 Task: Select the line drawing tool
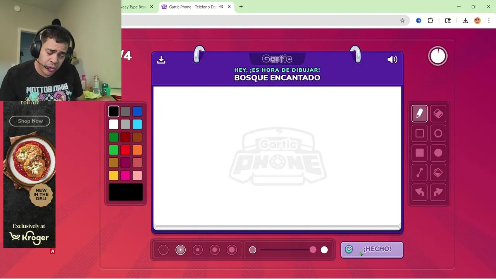tap(420, 172)
